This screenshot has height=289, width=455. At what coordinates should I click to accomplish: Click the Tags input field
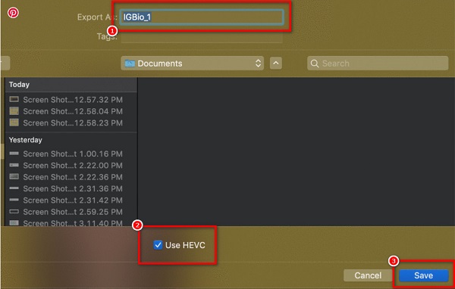(202, 37)
